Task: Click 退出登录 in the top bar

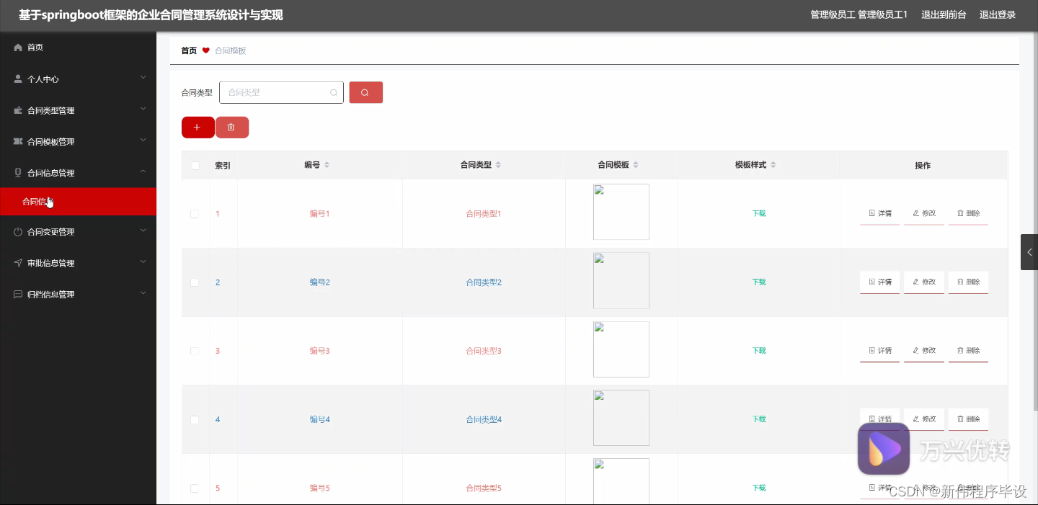Action: (x=997, y=14)
